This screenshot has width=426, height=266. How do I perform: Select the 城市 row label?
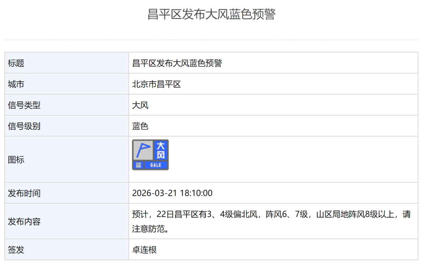[16, 84]
